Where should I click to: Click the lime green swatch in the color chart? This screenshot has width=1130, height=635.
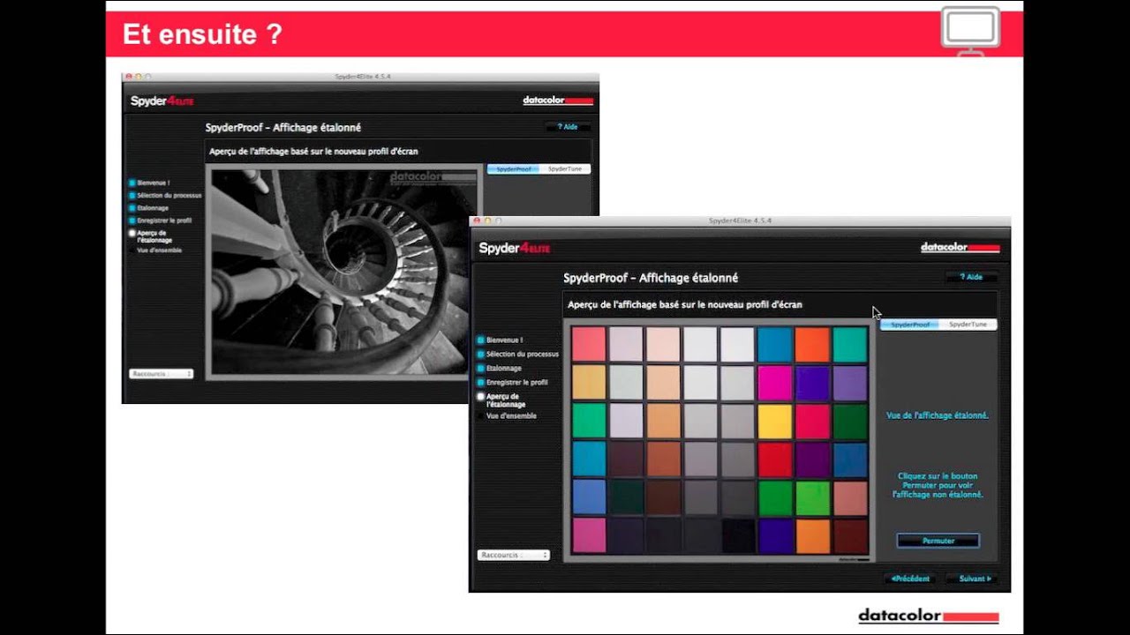811,498
